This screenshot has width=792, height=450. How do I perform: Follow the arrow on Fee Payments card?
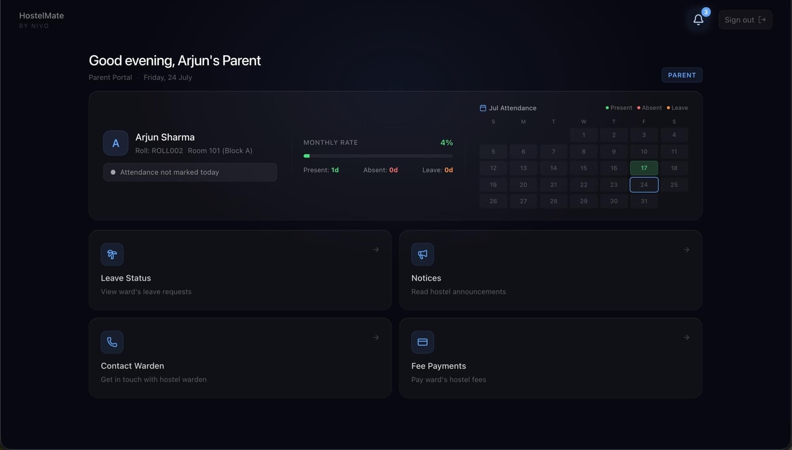point(687,338)
